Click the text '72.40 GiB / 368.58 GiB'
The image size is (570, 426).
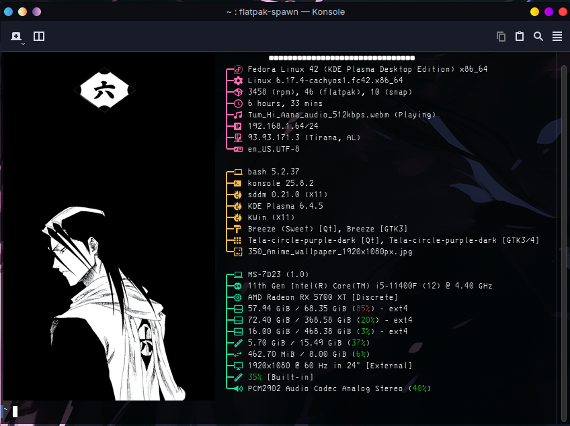[300, 320]
